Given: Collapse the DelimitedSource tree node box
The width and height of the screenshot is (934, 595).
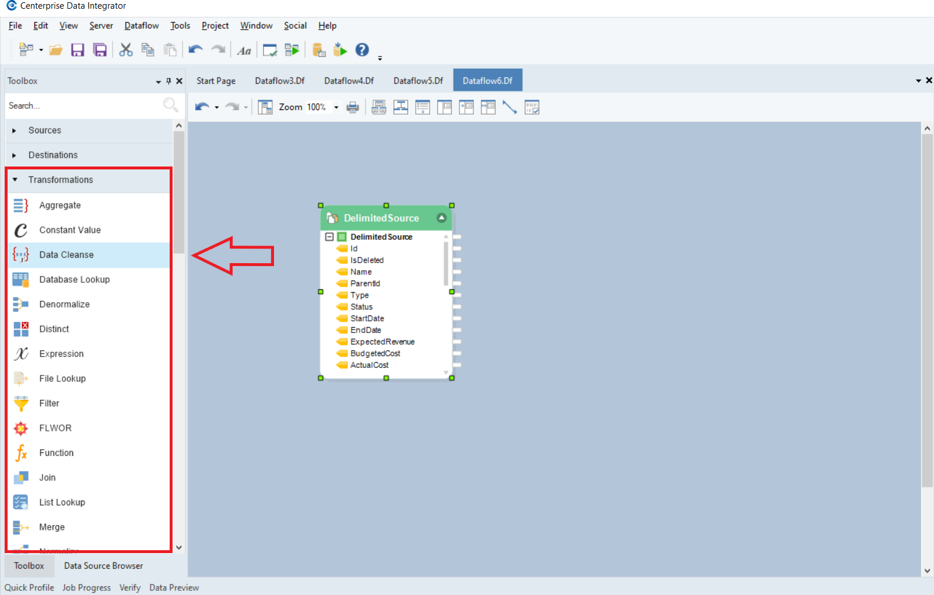Looking at the screenshot, I should tap(329, 237).
